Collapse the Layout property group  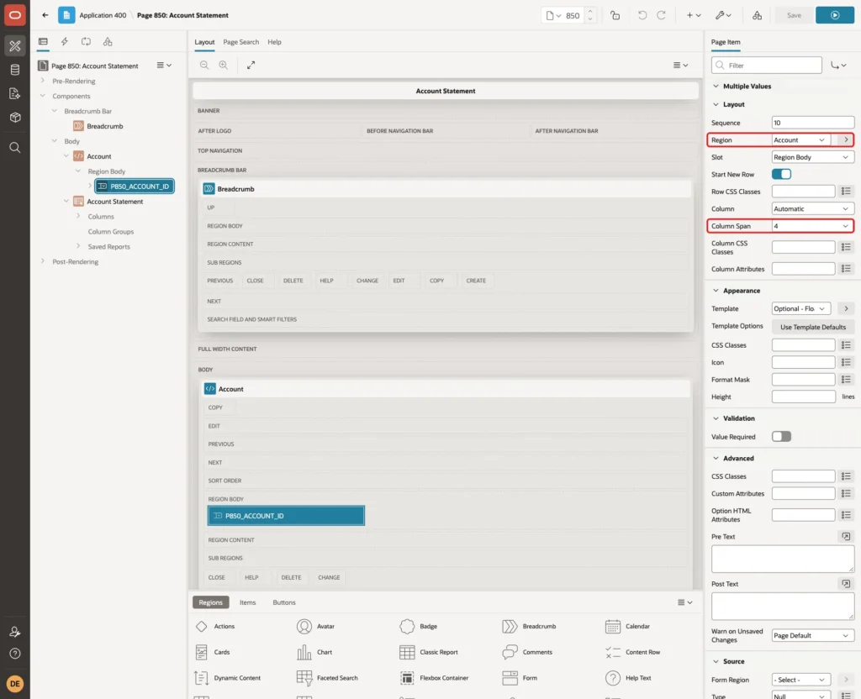tap(715, 104)
